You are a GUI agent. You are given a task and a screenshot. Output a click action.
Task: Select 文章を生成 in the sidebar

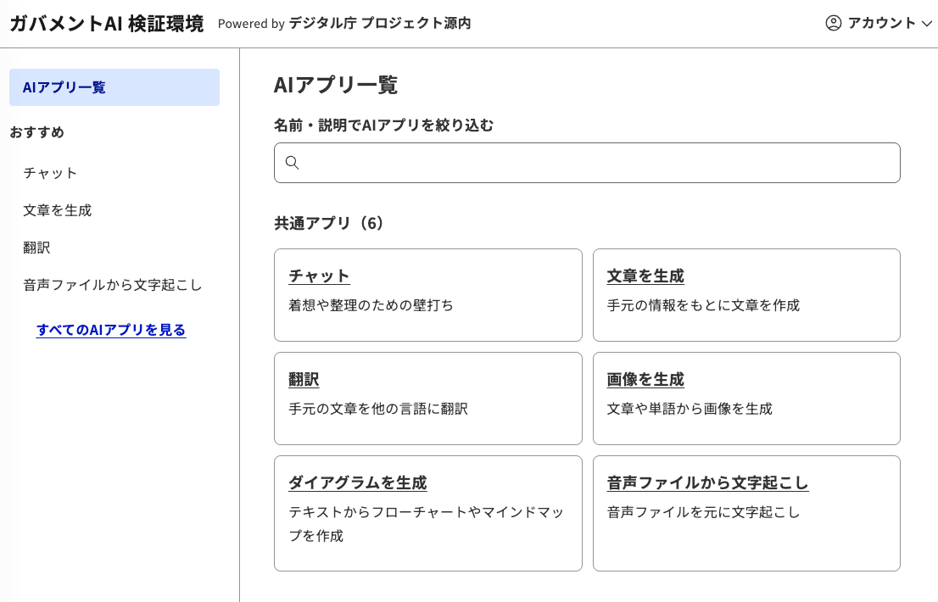tap(58, 209)
